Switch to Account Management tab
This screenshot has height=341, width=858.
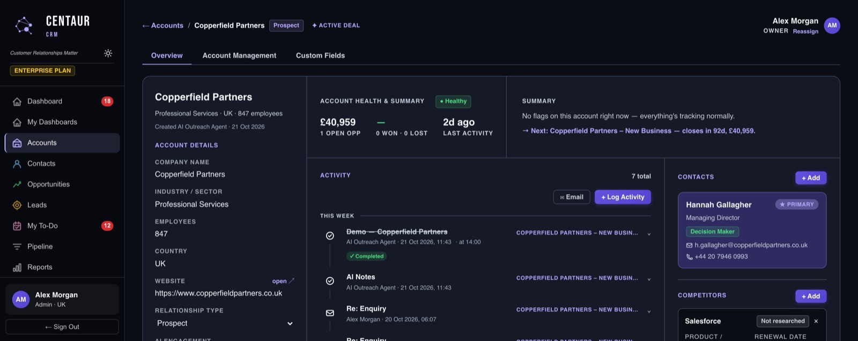pyautogui.click(x=239, y=55)
